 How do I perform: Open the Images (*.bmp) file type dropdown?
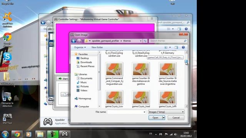[166, 112]
